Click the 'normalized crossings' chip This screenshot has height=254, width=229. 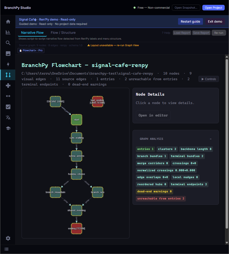point(166,171)
